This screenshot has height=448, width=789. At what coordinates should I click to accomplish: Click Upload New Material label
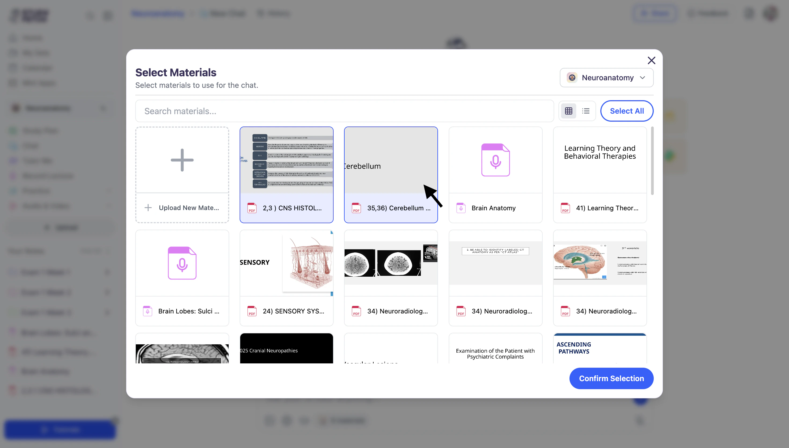pyautogui.click(x=189, y=208)
